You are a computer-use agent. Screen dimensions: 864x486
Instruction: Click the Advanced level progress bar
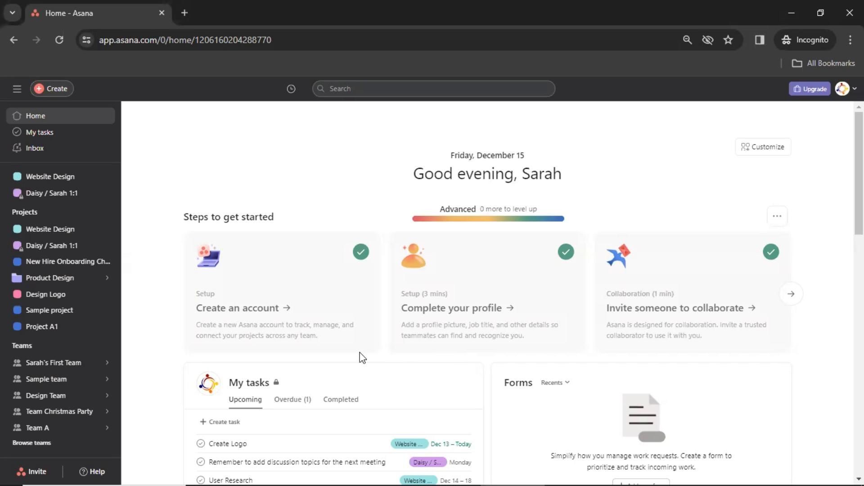[x=488, y=219]
